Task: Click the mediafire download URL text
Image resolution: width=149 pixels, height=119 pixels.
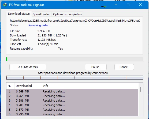Action: [75, 21]
